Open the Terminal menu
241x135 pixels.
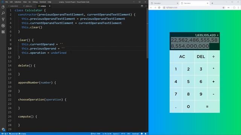tap(43, 2)
